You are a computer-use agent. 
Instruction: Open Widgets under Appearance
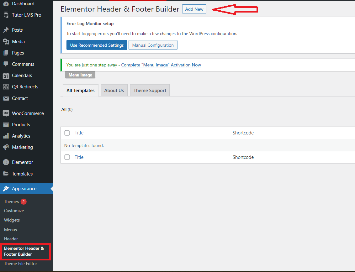[12, 220]
